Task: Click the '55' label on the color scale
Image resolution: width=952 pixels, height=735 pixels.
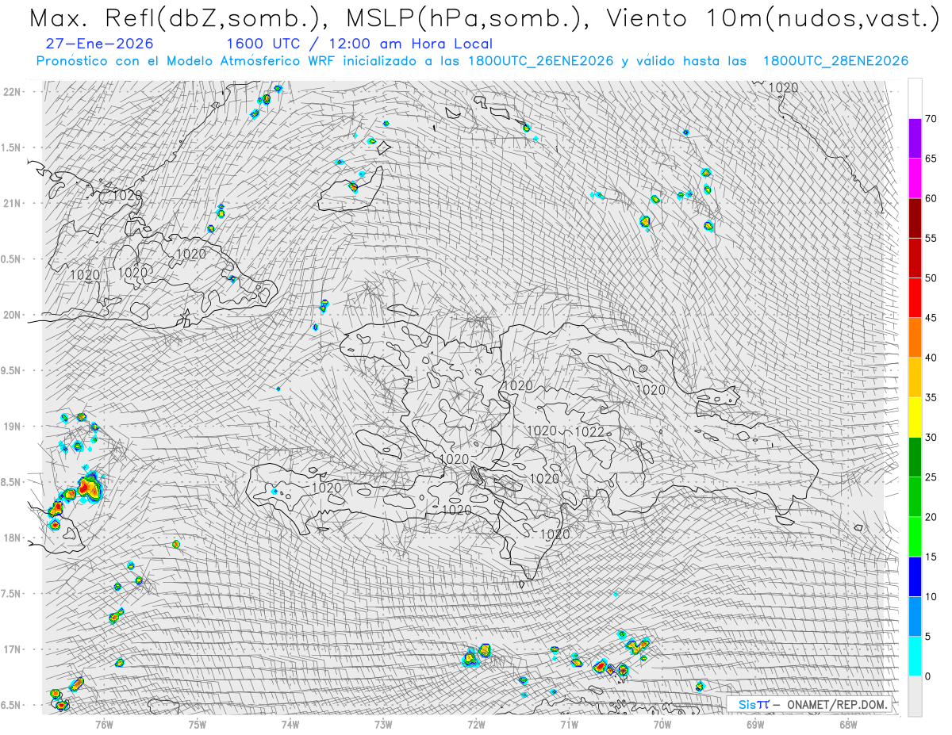Action: click(931, 238)
